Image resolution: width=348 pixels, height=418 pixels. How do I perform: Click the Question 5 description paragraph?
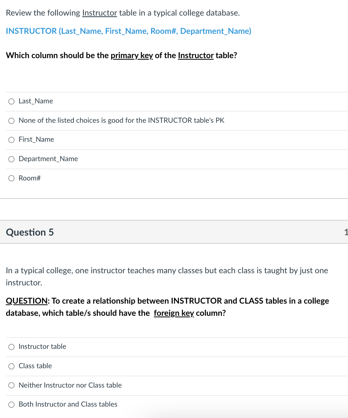[x=167, y=276]
